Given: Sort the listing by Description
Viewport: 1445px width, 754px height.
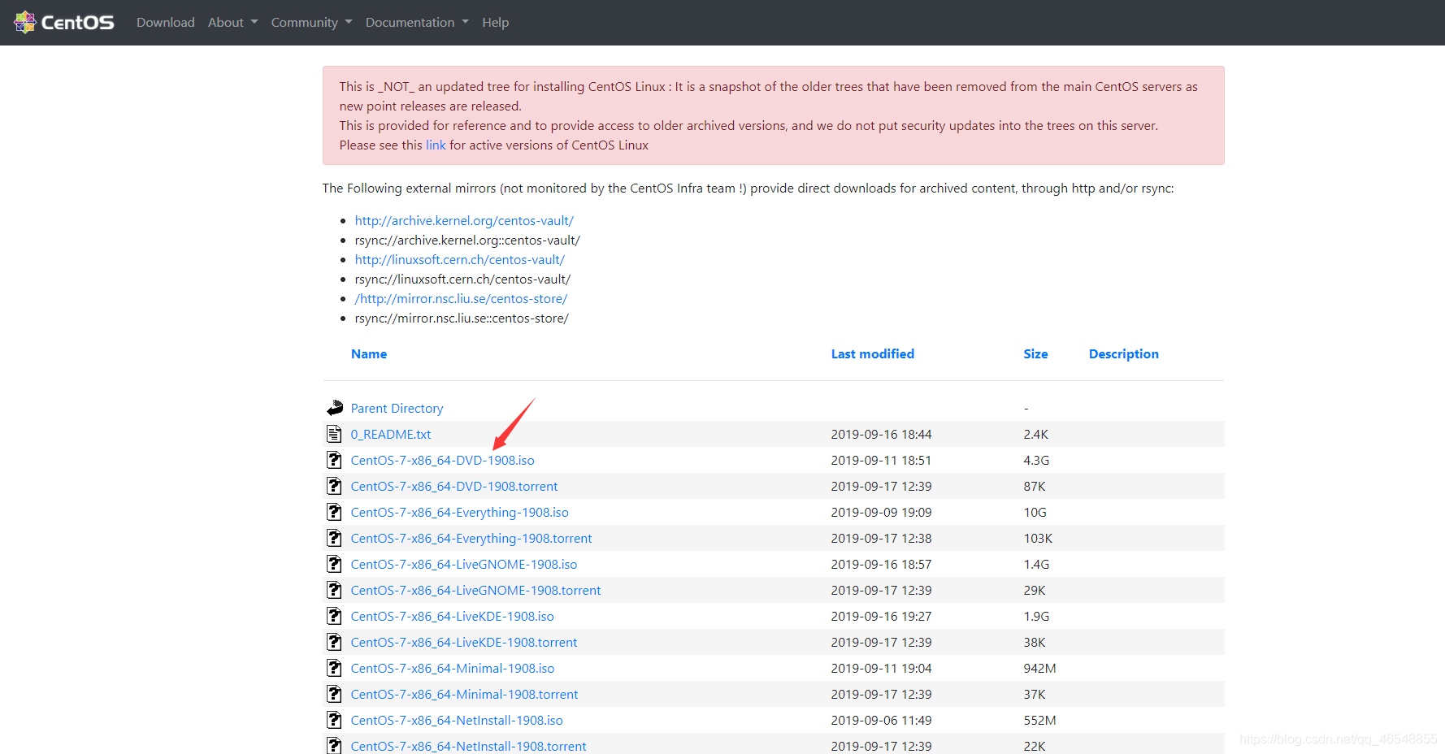Looking at the screenshot, I should (1124, 354).
